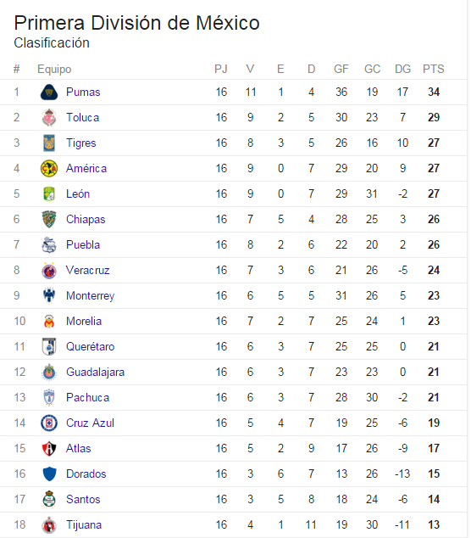Open the Pachuca team link
The image size is (471, 538).
(x=88, y=397)
